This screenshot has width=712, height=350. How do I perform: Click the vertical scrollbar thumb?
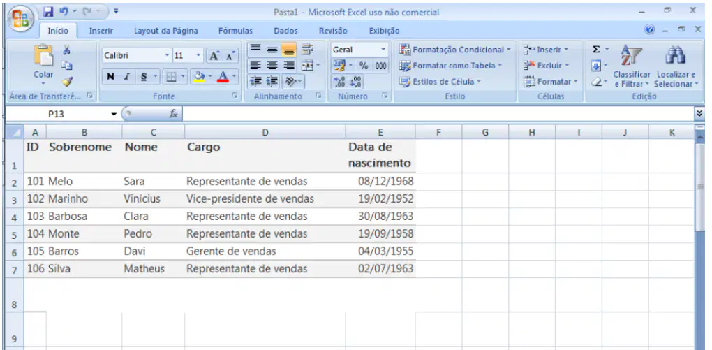[699, 187]
